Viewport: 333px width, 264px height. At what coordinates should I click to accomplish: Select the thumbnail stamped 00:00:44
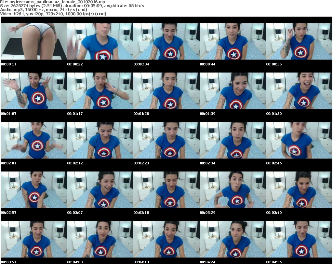coord(233,41)
